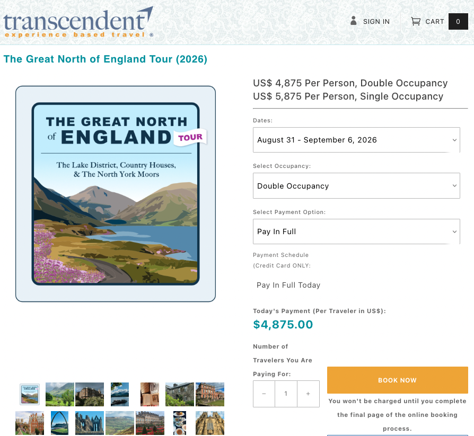474x436 pixels.
Task: Decrease number of travelers with minus button
Action: pos(264,394)
